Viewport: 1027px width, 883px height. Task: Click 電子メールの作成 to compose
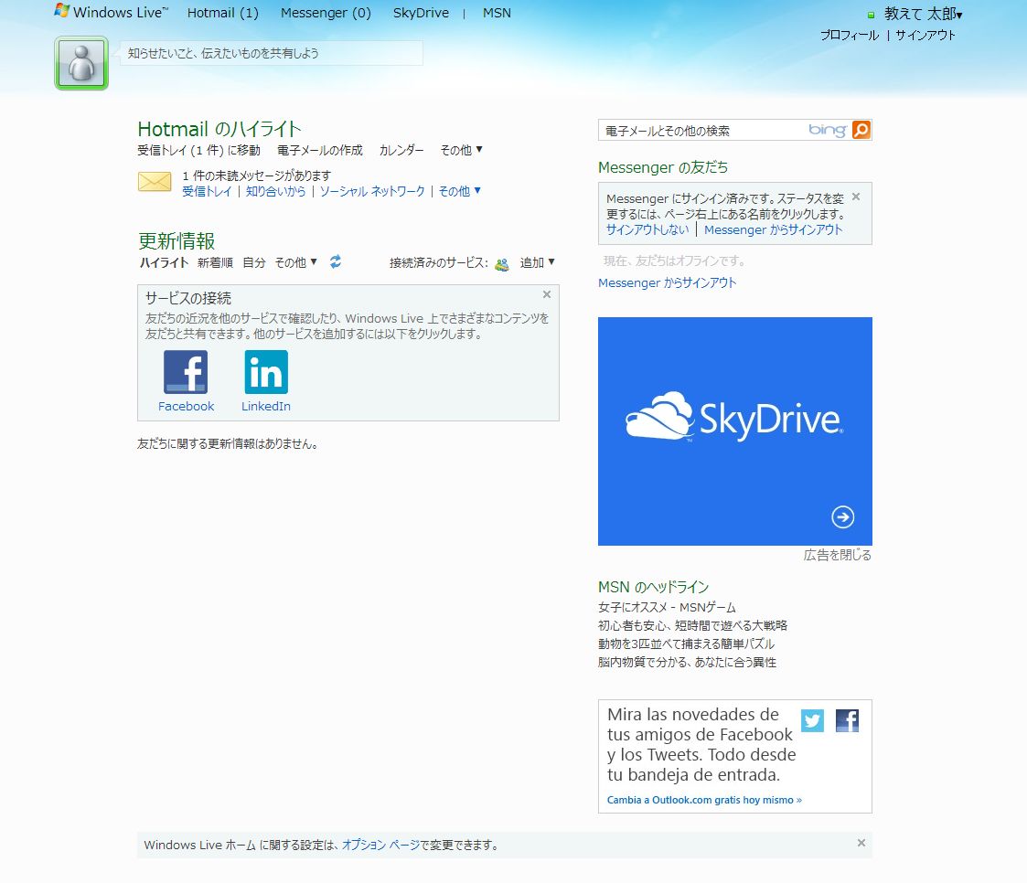pyautogui.click(x=320, y=150)
